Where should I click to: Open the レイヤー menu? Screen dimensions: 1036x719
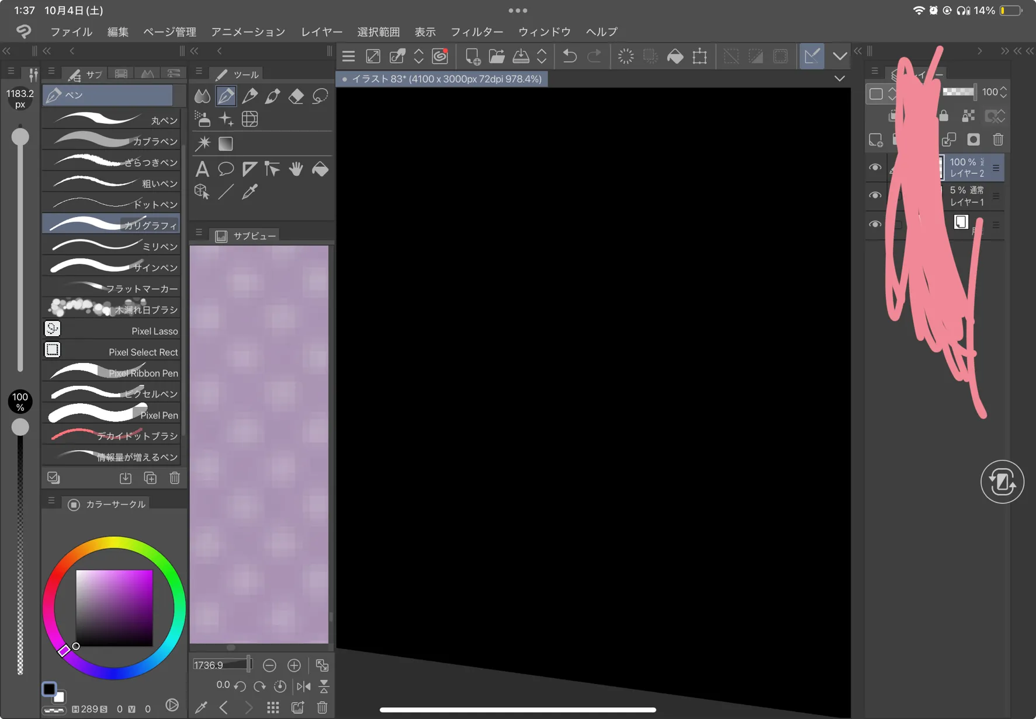tap(321, 32)
